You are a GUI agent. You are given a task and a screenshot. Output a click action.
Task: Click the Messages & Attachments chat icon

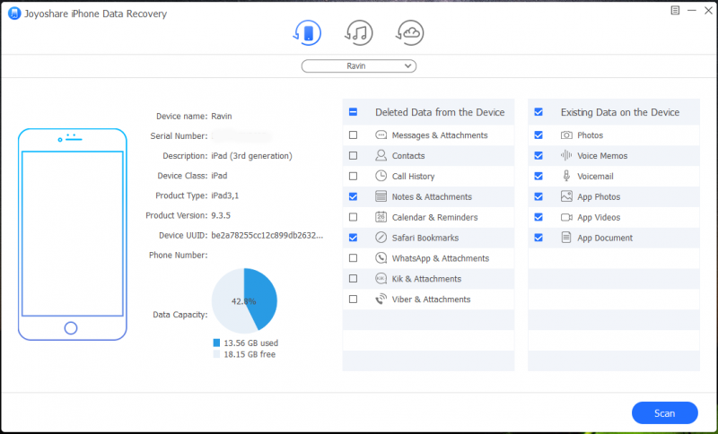[x=381, y=135]
